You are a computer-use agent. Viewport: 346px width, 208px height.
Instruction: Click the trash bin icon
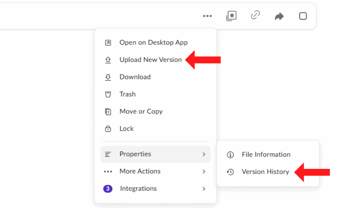(x=108, y=94)
